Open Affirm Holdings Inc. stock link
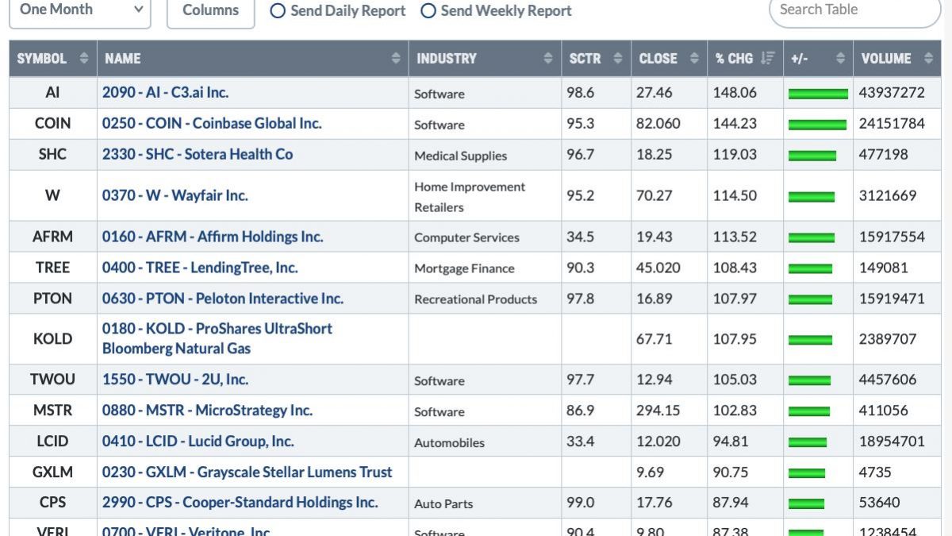 point(213,237)
